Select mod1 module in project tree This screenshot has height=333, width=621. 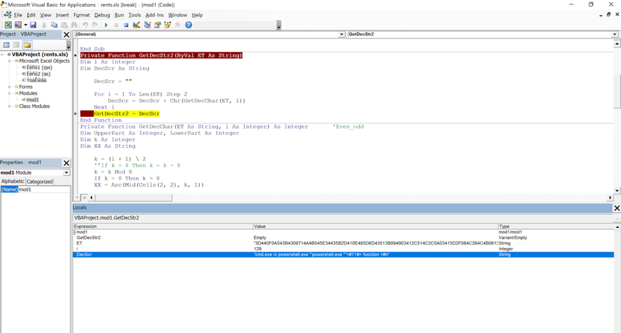pyautogui.click(x=32, y=100)
